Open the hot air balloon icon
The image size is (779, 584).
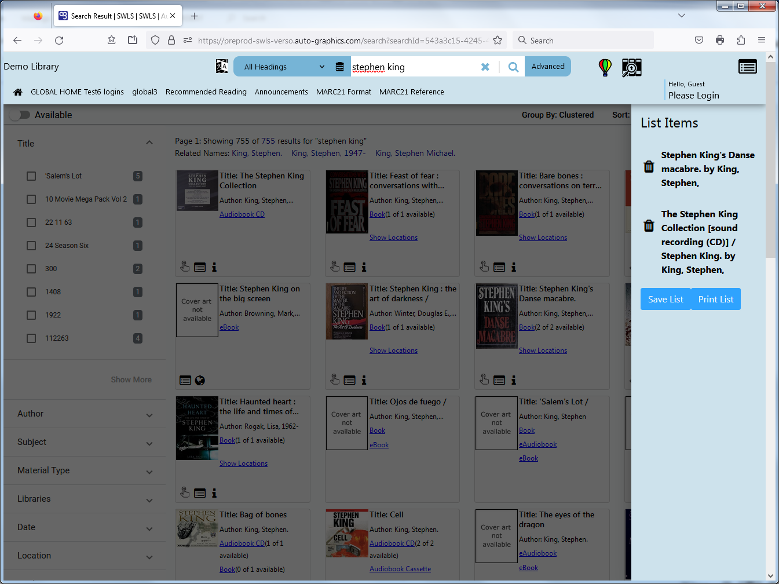click(x=605, y=67)
